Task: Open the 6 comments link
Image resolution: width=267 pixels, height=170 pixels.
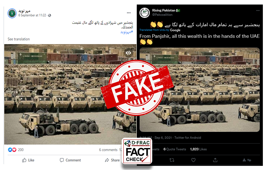Action: point(108,150)
